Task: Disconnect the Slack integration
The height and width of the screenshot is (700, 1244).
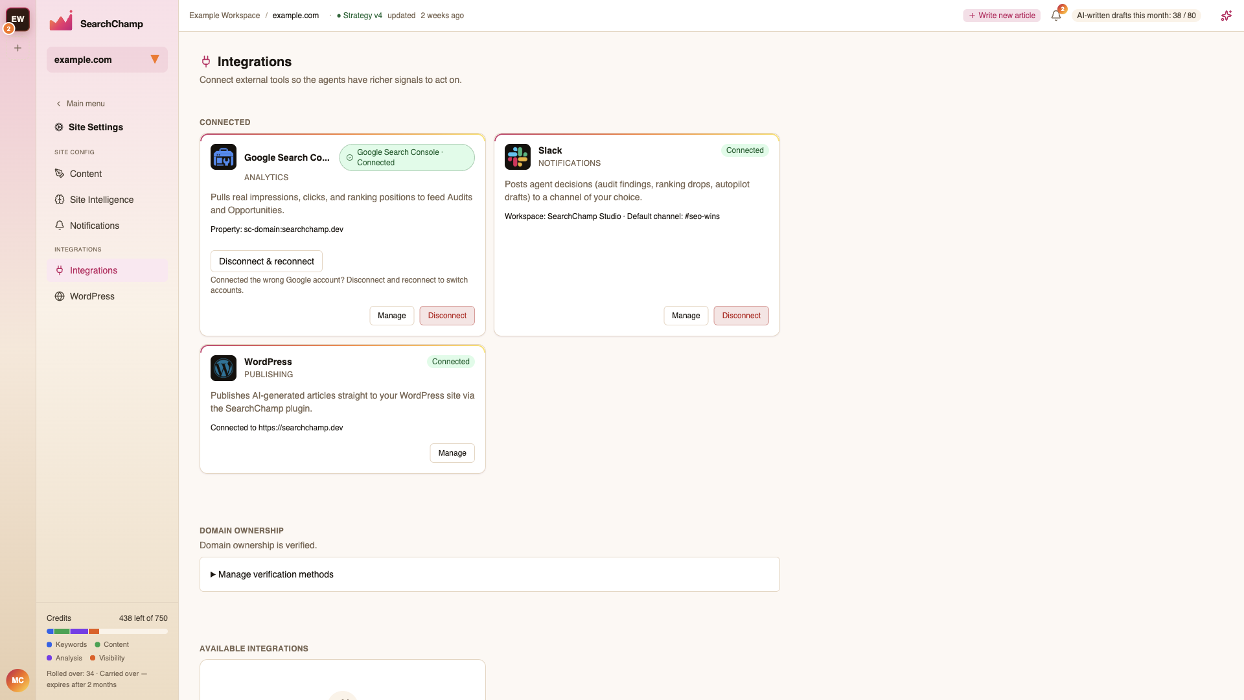Action: point(741,316)
